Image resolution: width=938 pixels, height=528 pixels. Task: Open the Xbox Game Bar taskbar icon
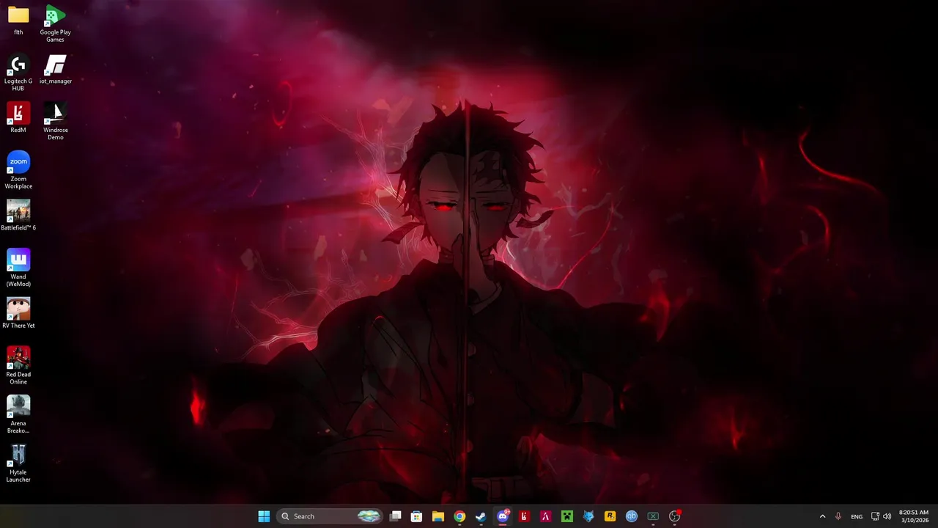pos(653,516)
